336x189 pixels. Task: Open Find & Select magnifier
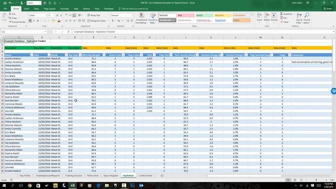click(x=307, y=18)
